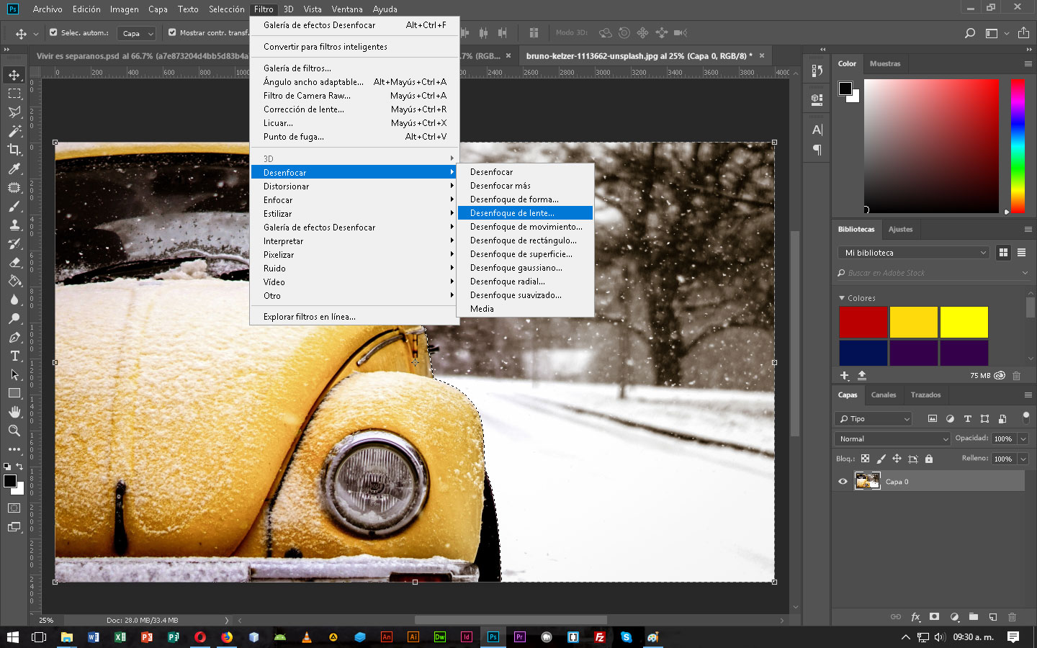Click Explorar filtros en línea
The height and width of the screenshot is (648, 1037).
click(354, 317)
